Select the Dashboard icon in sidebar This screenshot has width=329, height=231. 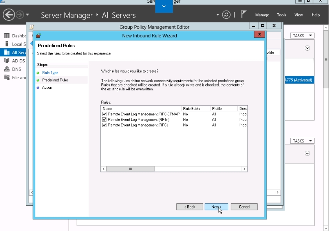[7, 36]
